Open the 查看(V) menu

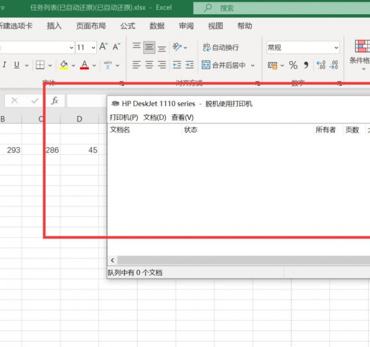click(182, 117)
